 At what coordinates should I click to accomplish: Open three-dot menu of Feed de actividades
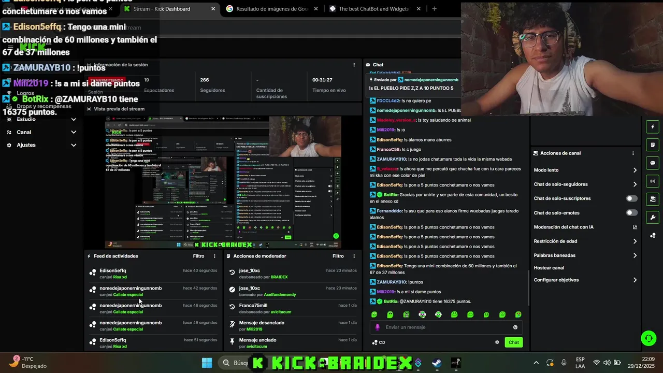click(214, 256)
